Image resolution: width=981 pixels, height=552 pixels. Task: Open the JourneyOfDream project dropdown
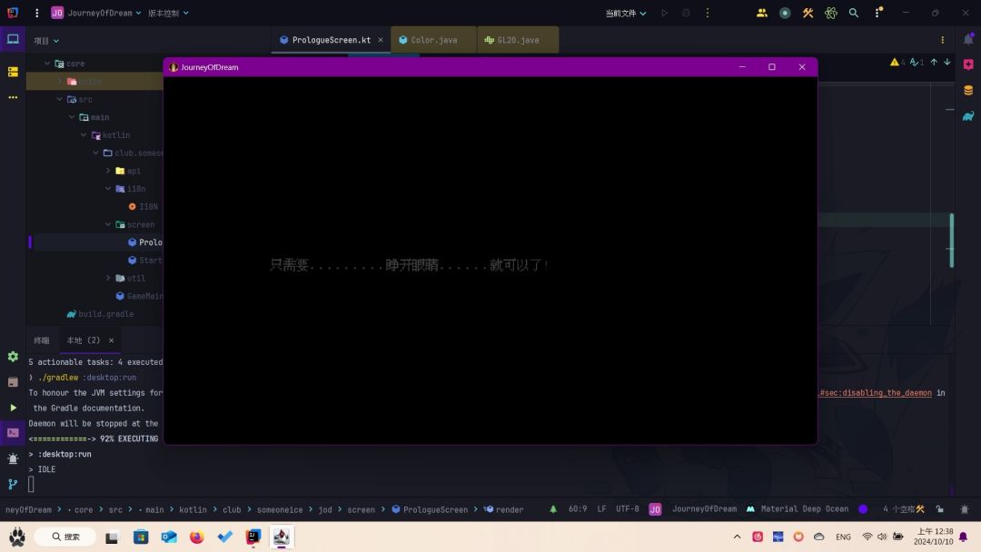click(99, 14)
